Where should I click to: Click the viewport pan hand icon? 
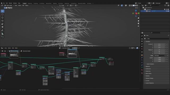[x=138, y=21]
